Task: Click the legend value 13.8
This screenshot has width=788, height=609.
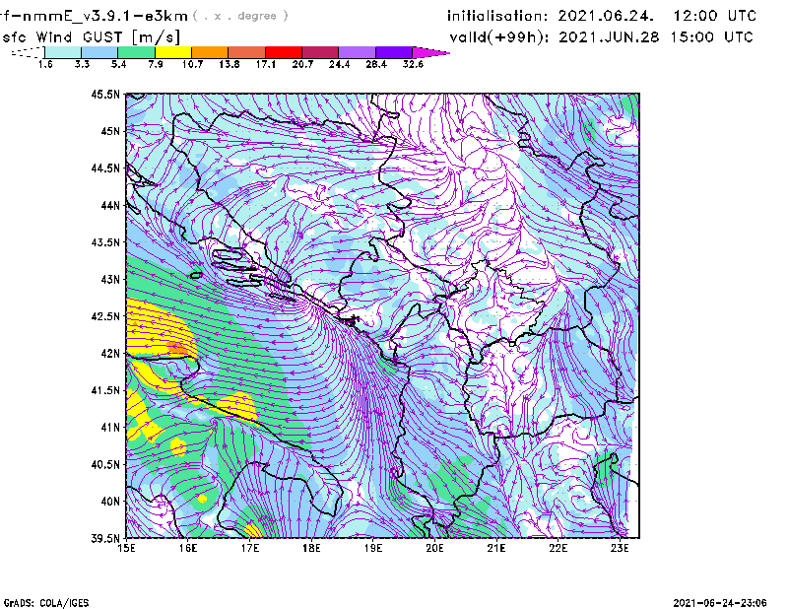Action: pos(230,64)
